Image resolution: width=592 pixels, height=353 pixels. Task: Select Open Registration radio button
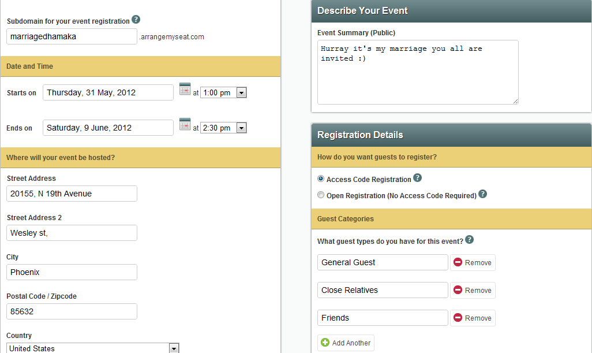pyautogui.click(x=321, y=195)
